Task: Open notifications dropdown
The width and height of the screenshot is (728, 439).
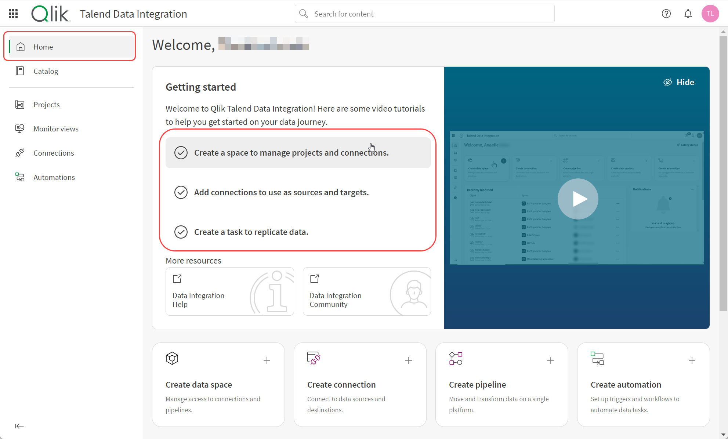Action: click(x=688, y=14)
